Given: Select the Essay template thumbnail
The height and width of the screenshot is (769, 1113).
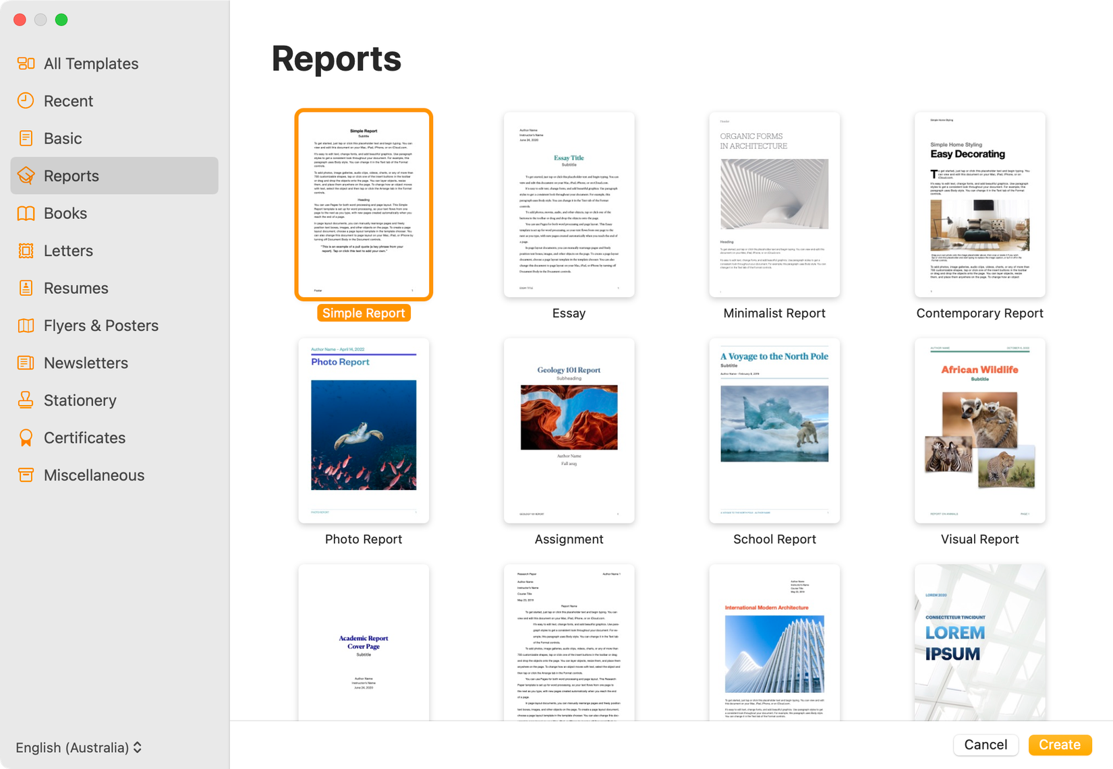Looking at the screenshot, I should (569, 204).
